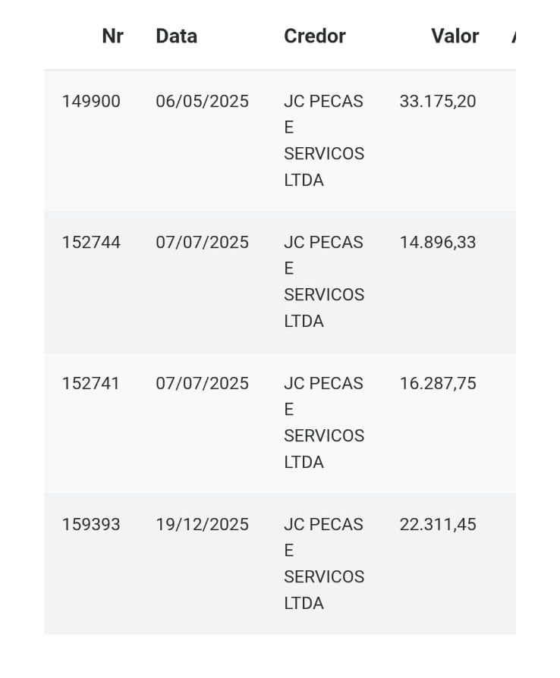Click the Credor column header

click(314, 36)
